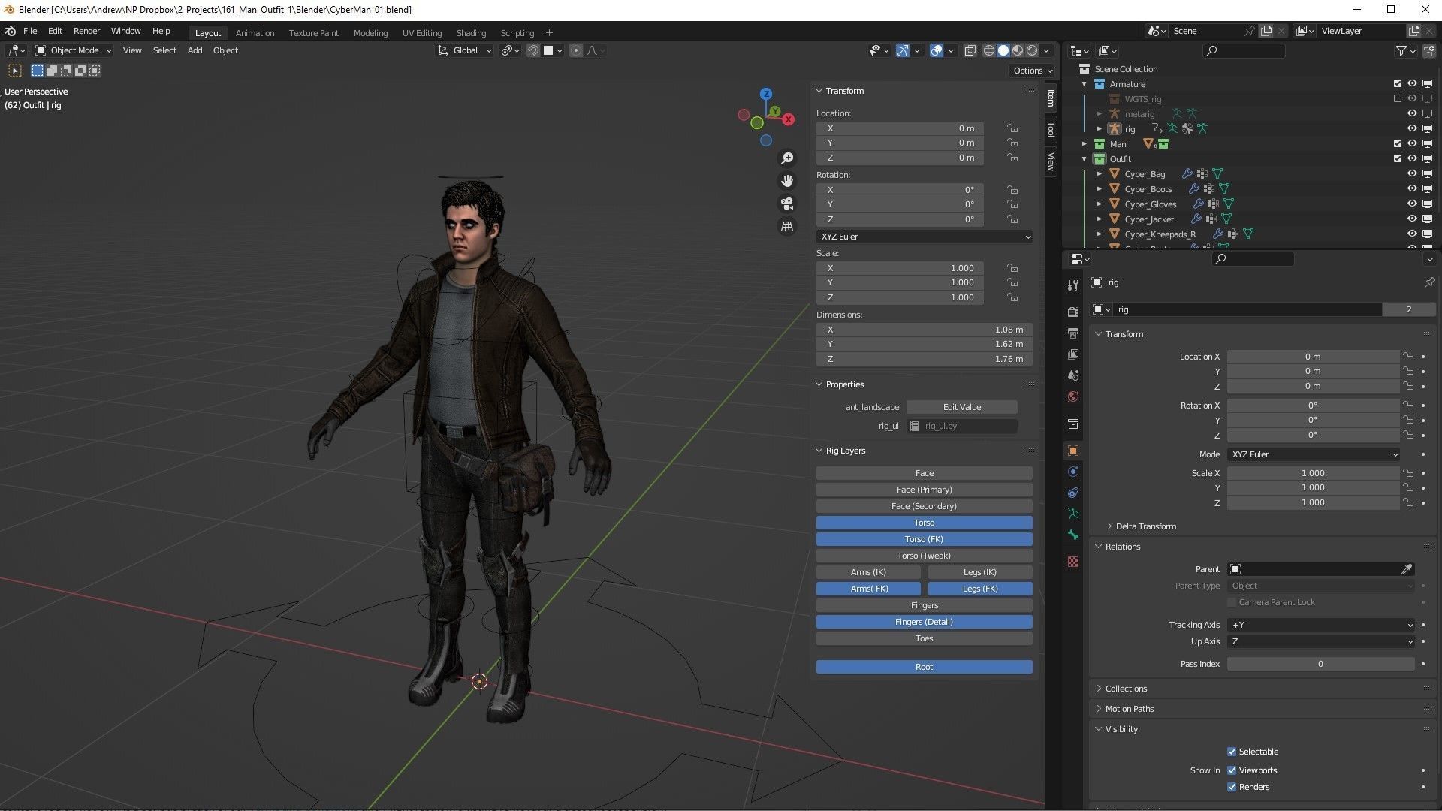Toggle Armature collection exclude checkbox

tap(1397, 83)
